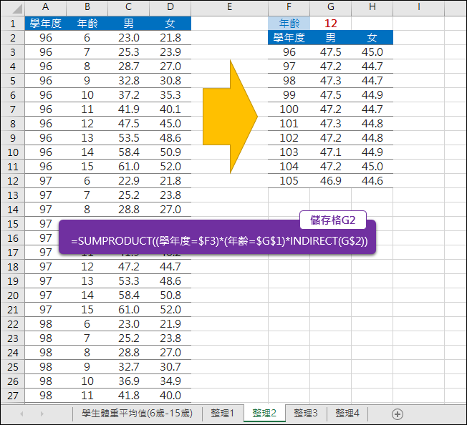Click cell G12 showing 46.9

click(x=331, y=181)
